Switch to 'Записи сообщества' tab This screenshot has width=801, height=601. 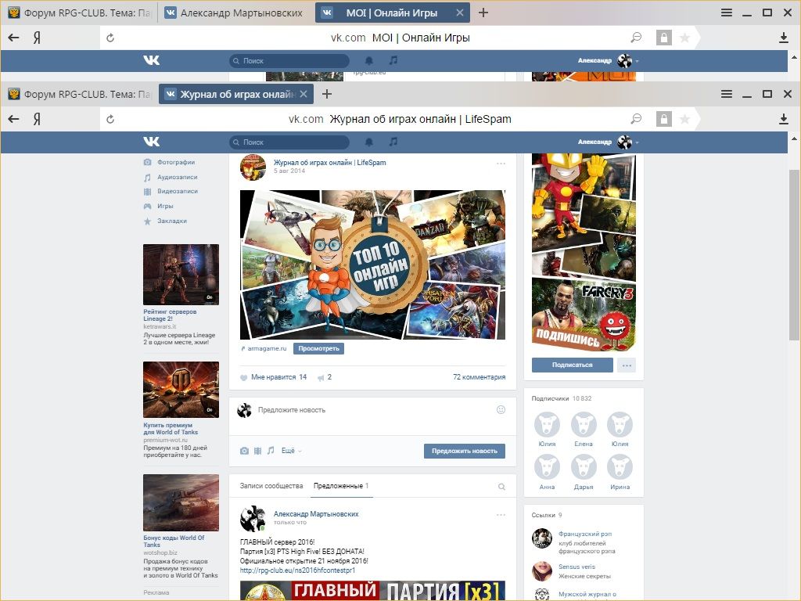271,486
